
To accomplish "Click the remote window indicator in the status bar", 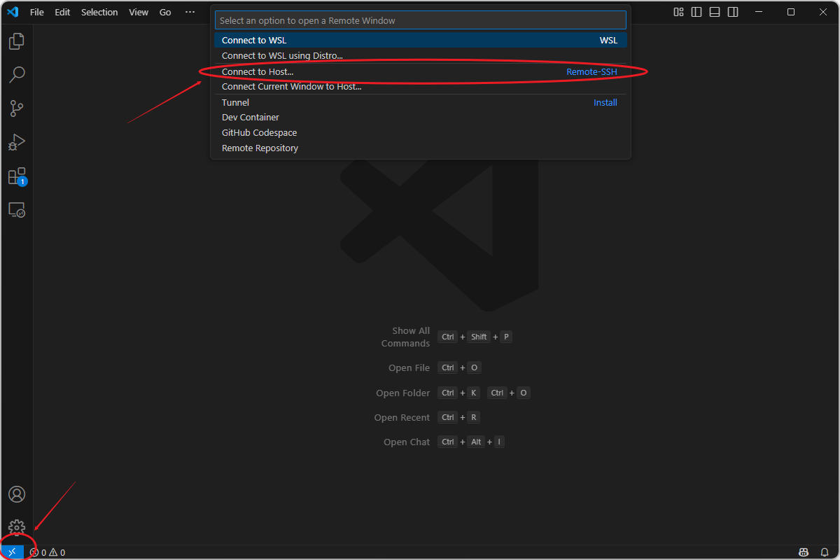I will click(12, 552).
